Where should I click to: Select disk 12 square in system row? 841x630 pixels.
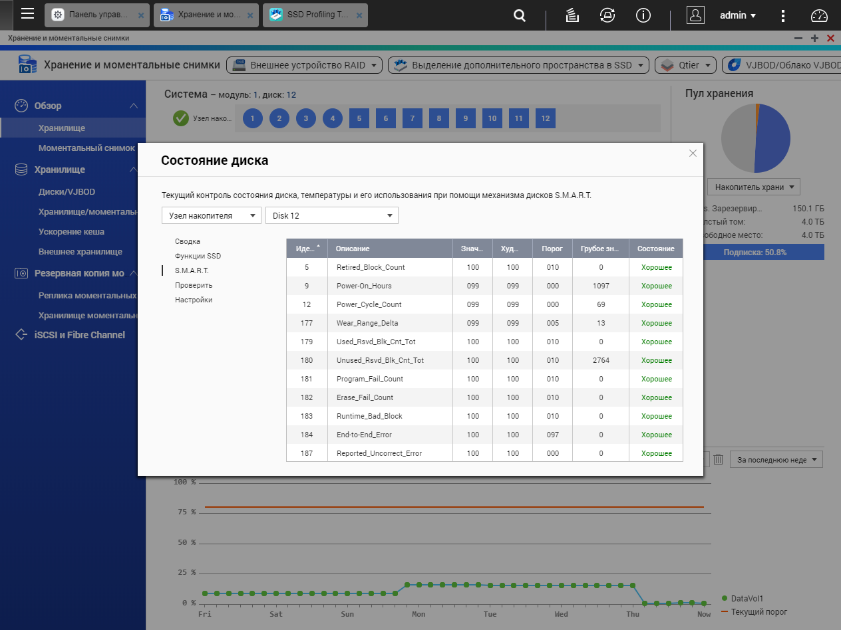(x=546, y=118)
